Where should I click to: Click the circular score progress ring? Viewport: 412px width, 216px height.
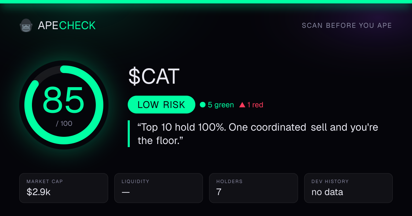pyautogui.click(x=64, y=105)
